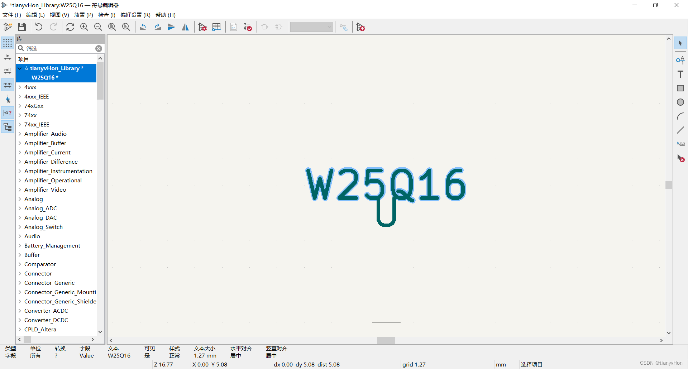Switch units to mils

click(8, 71)
